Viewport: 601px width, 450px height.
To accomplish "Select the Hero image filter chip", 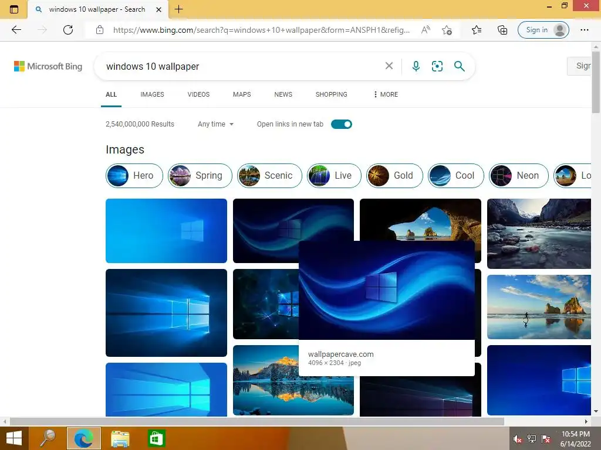I will (x=134, y=176).
